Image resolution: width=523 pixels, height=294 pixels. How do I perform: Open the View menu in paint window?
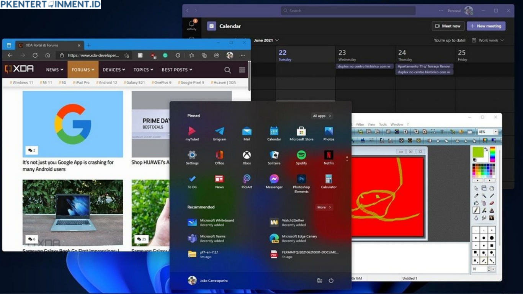(371, 124)
